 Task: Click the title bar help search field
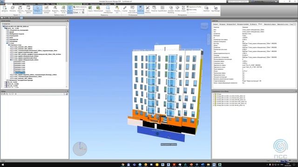[x=238, y=1]
